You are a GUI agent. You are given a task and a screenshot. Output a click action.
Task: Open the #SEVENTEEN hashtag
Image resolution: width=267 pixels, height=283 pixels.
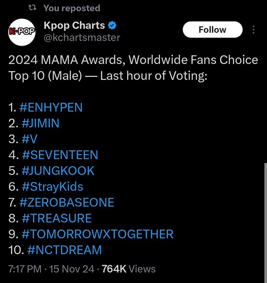click(60, 155)
